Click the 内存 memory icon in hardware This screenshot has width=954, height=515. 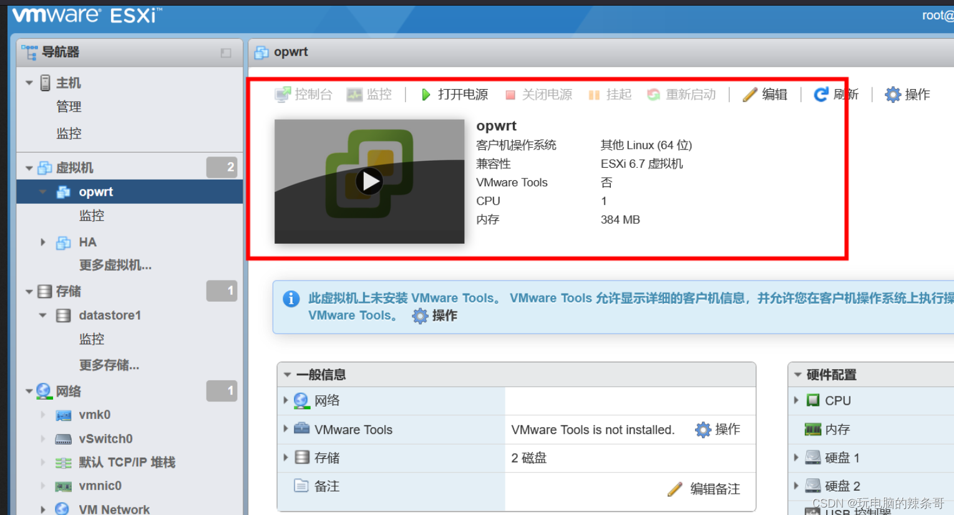[x=812, y=429]
